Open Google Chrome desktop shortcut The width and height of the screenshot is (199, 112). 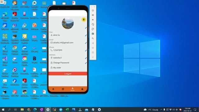15,50
